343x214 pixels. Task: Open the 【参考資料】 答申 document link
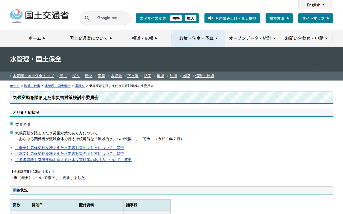[x=73, y=160]
